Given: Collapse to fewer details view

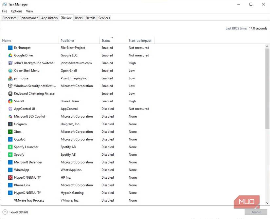Looking at the screenshot, I should pos(15,212).
